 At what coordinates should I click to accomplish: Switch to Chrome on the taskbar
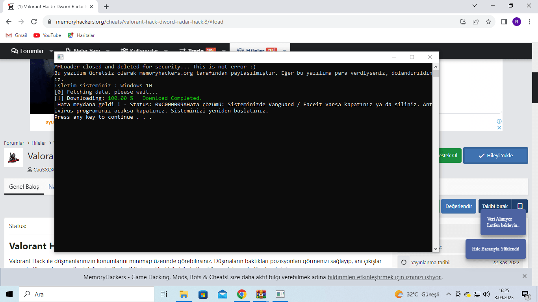pyautogui.click(x=241, y=294)
